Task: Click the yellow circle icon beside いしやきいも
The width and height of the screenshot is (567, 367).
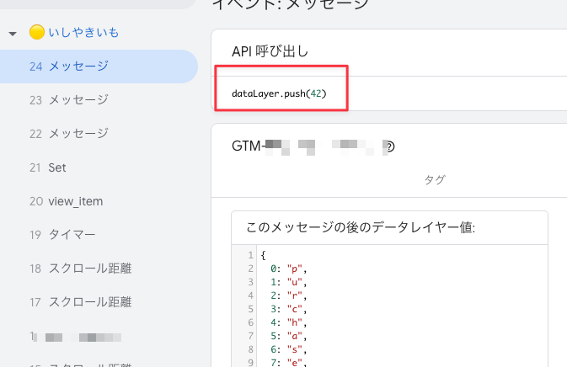Action: point(37,32)
